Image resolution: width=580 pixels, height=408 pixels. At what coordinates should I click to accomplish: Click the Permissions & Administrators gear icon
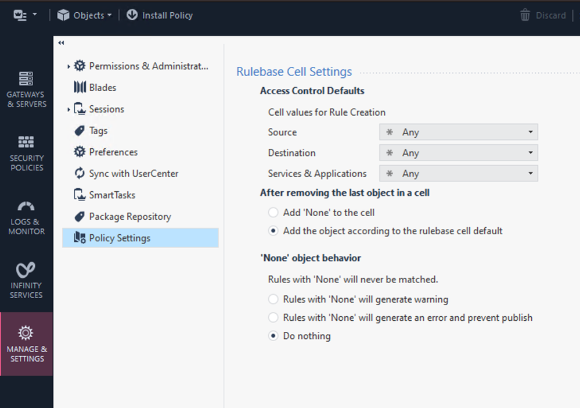[80, 66]
